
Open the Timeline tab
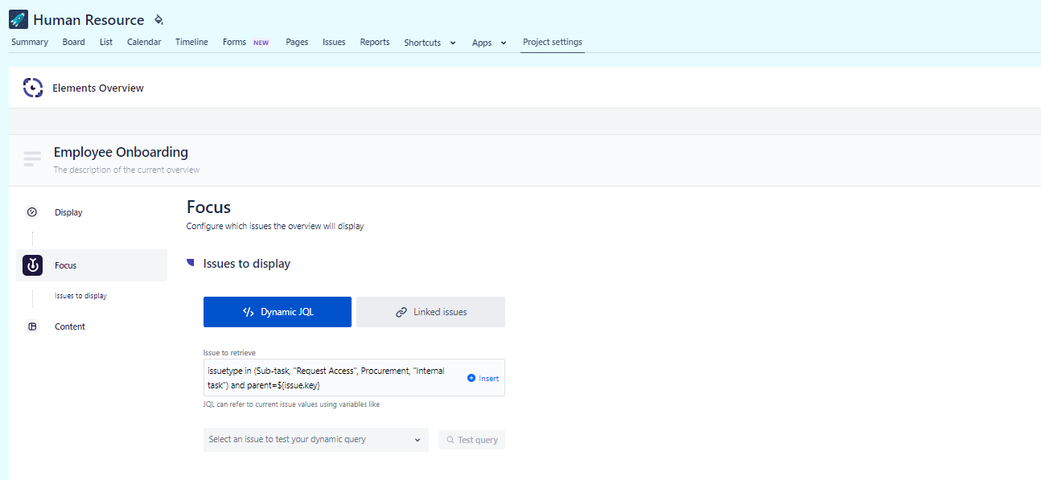[191, 42]
